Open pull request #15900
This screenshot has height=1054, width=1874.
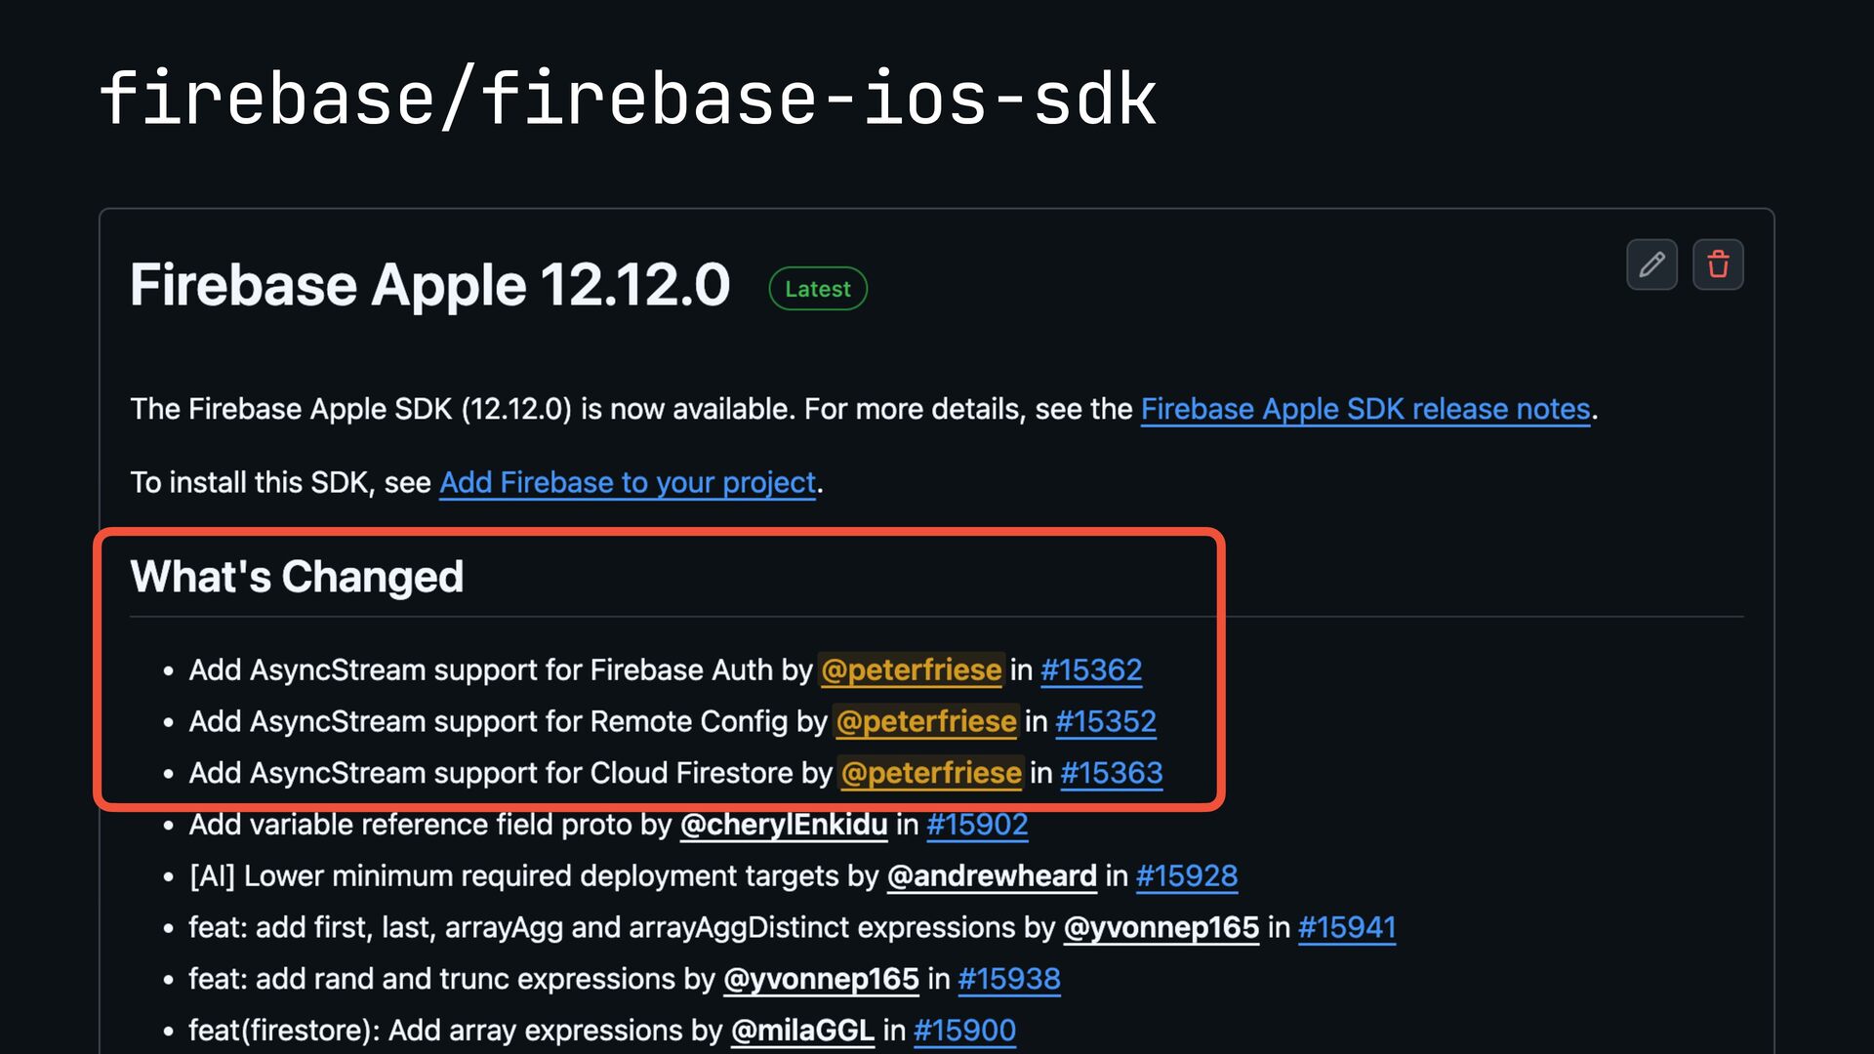[964, 1031]
